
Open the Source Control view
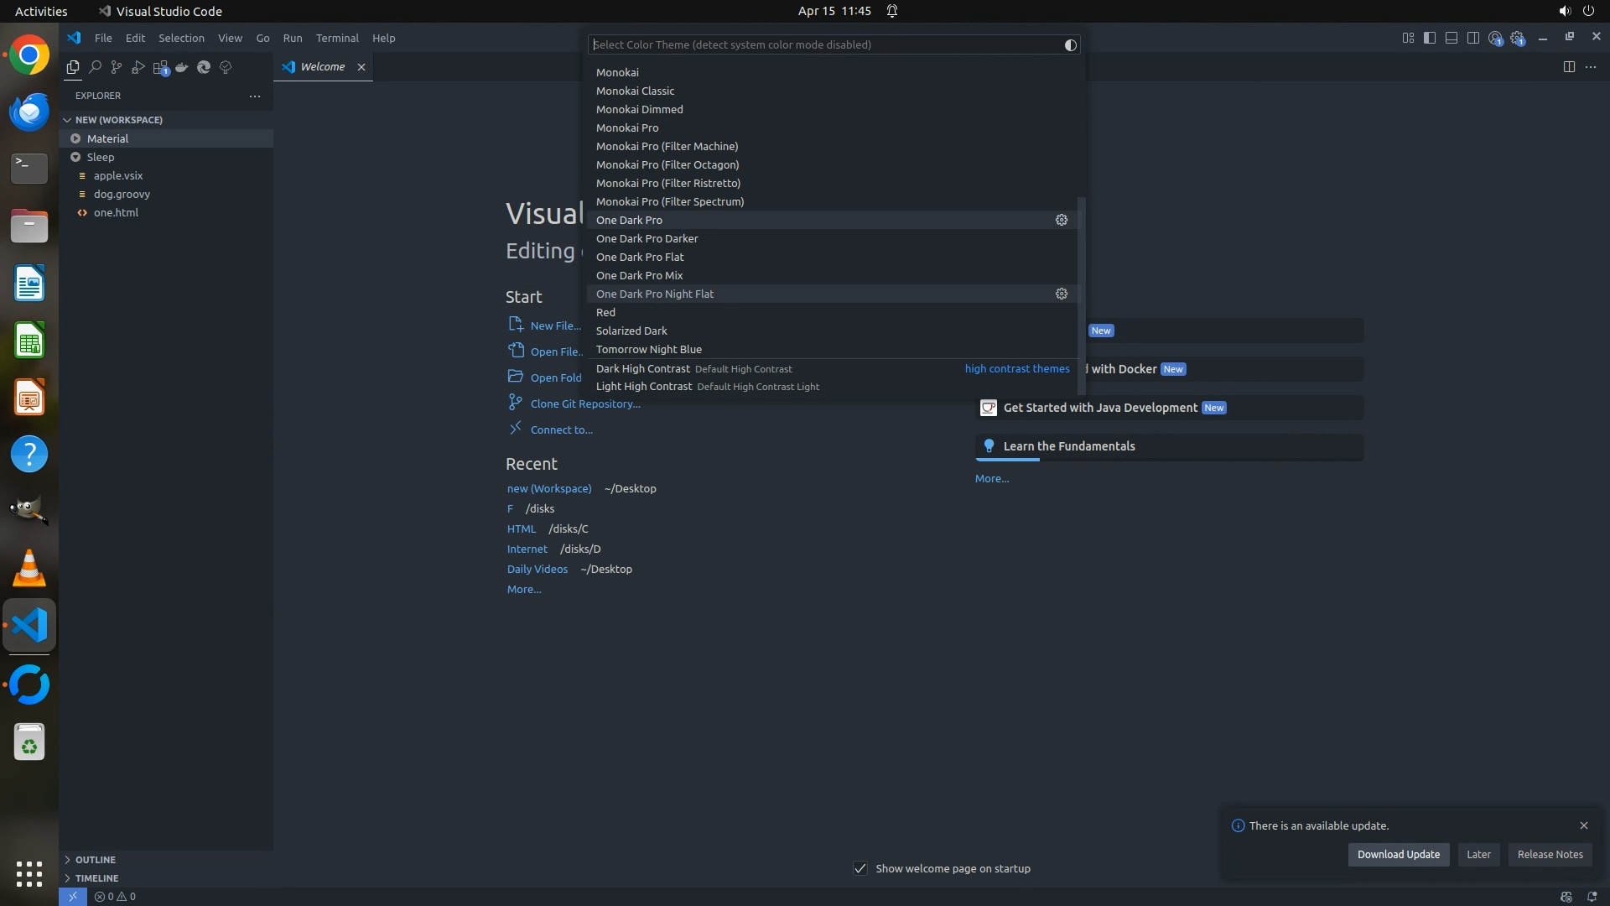click(117, 67)
